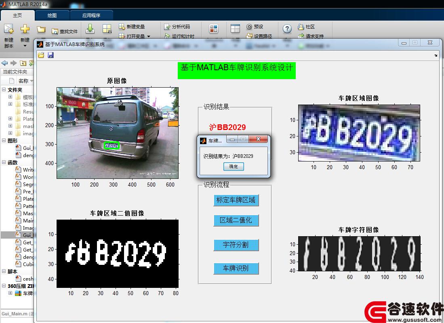Click 请求支持 (Request Support) in the ribbon
This screenshot has width=444, height=323.
click(311, 36)
